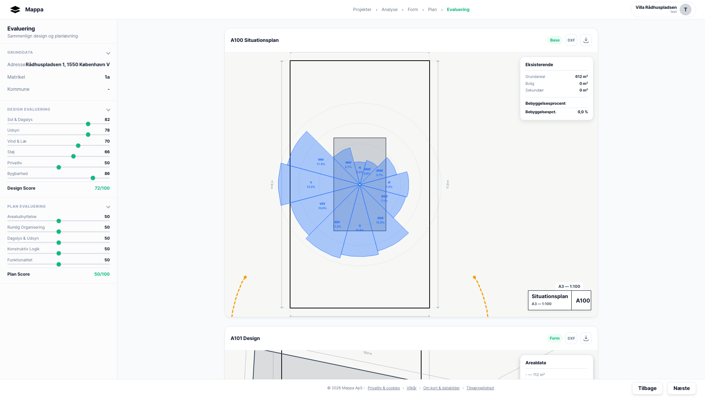Adjust the Privatliv slider
This screenshot has height=397, width=705.
pos(59,167)
